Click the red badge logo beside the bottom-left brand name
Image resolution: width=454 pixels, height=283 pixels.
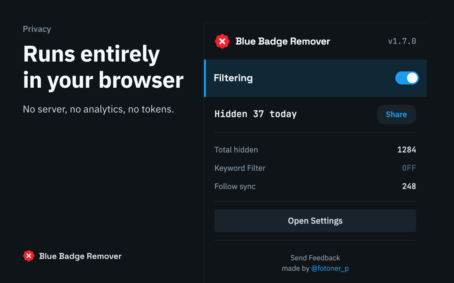(x=29, y=256)
